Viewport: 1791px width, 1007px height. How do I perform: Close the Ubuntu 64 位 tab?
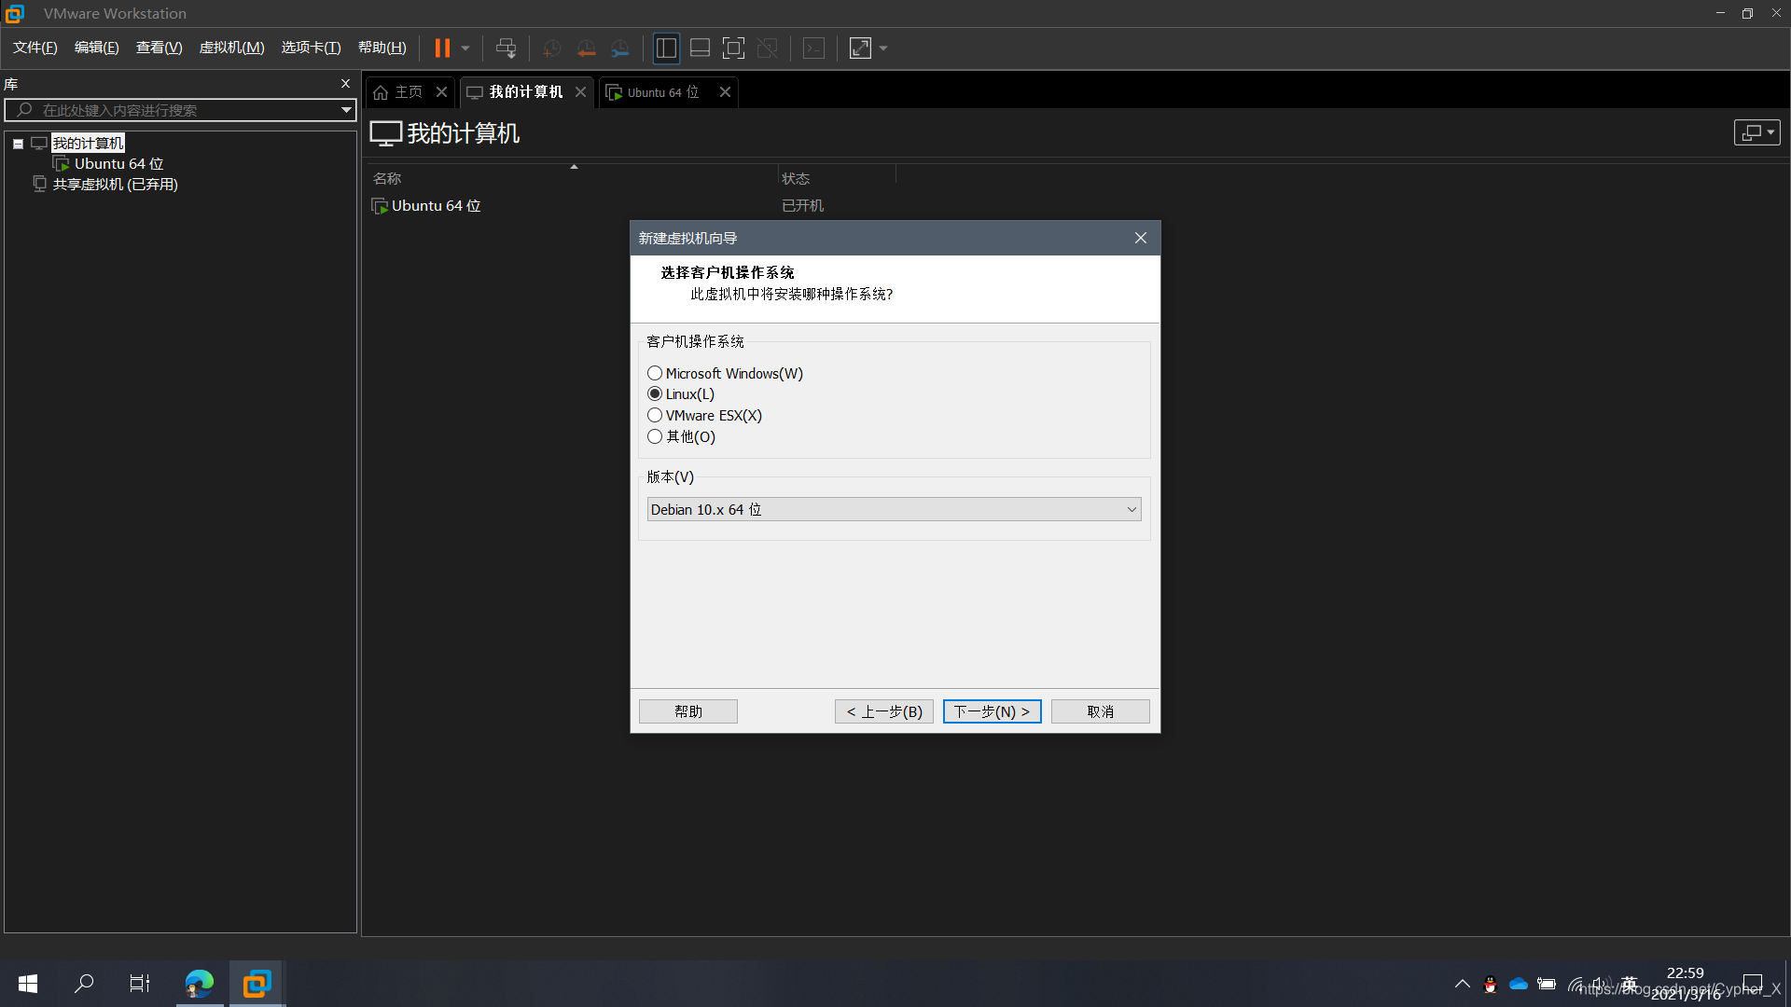[725, 92]
